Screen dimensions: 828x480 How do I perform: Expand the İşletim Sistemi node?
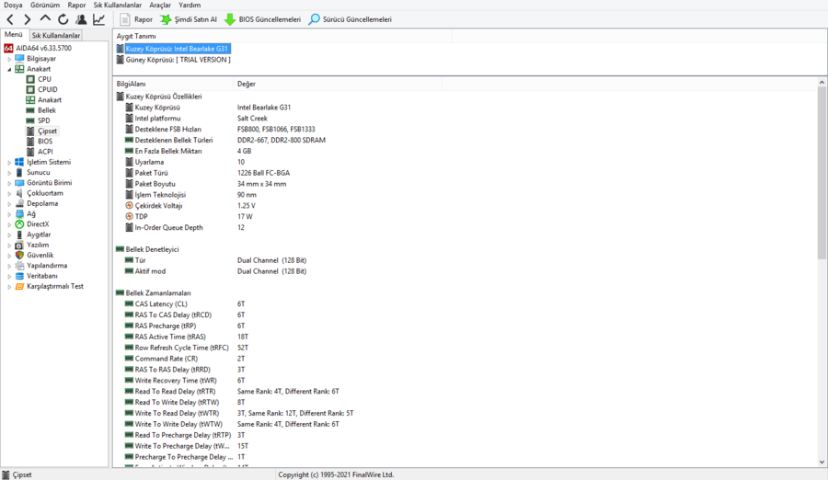[x=9, y=163]
